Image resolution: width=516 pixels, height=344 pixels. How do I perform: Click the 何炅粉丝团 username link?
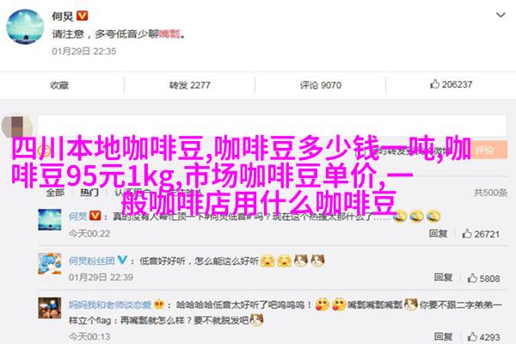pos(91,261)
